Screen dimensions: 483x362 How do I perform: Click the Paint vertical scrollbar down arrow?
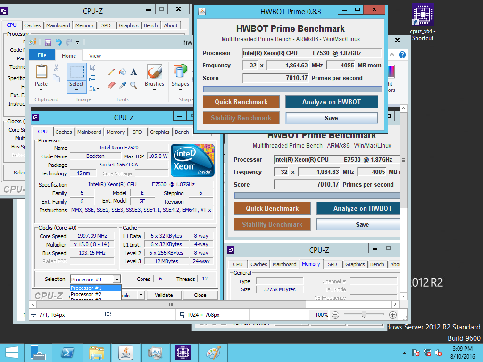click(404, 296)
